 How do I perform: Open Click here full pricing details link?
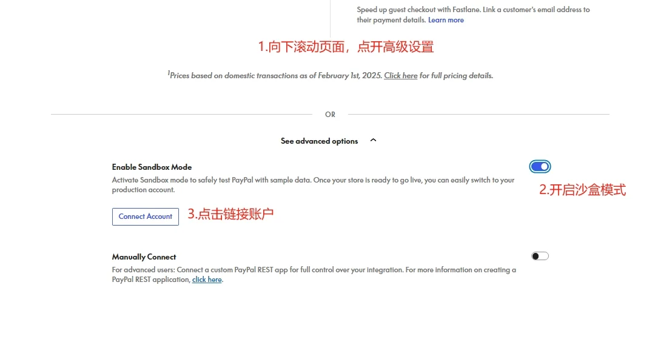click(400, 76)
